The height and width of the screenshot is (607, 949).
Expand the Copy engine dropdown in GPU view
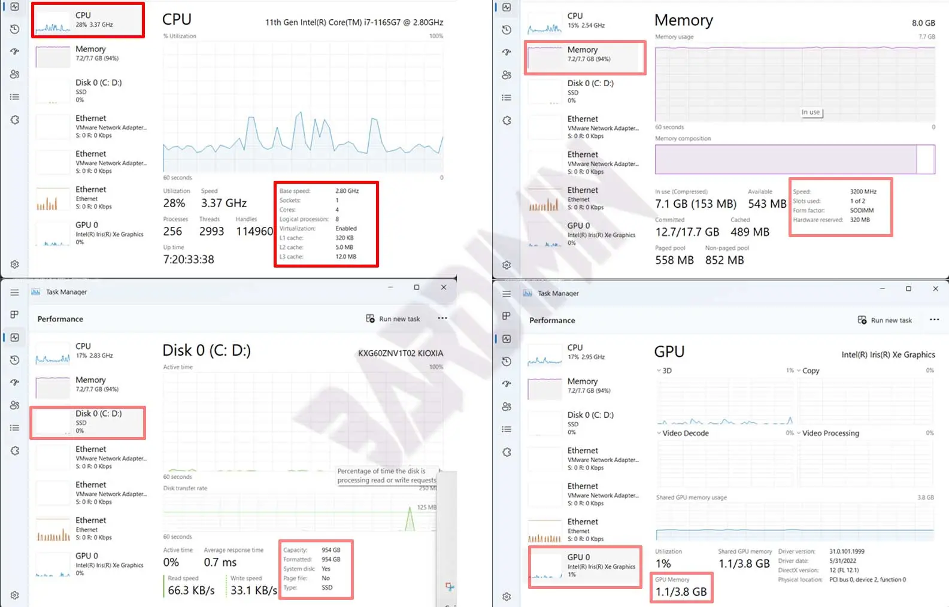[799, 371]
